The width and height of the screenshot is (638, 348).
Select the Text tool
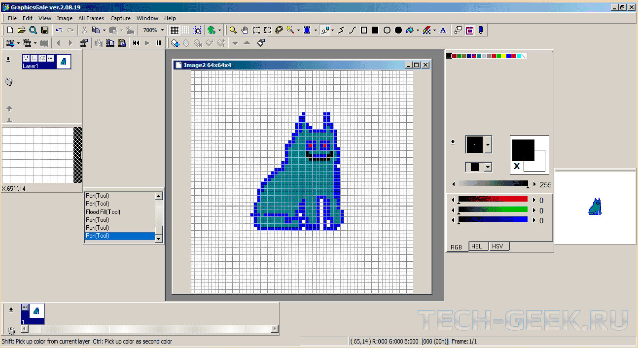tap(443, 30)
